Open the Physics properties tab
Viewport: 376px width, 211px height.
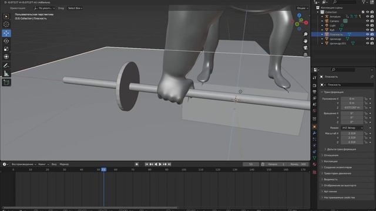(315, 145)
